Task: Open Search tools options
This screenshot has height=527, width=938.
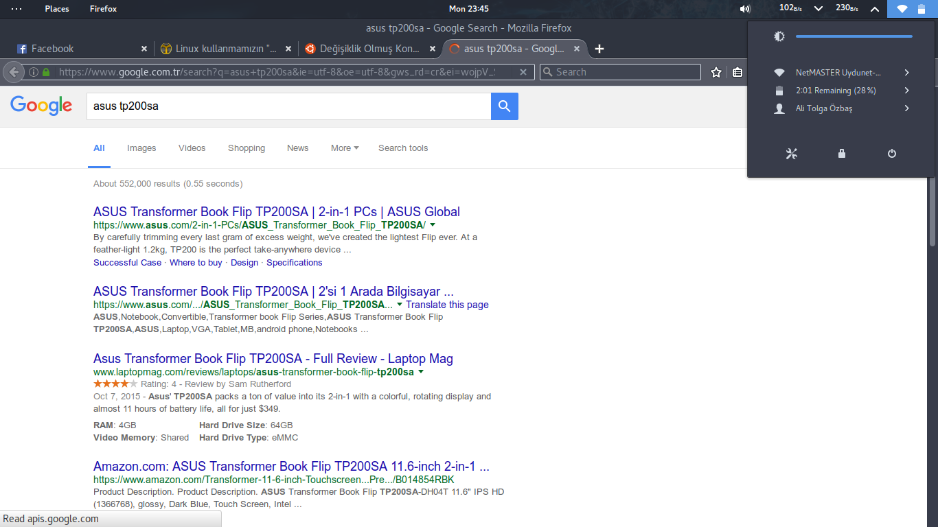Action: tap(403, 148)
